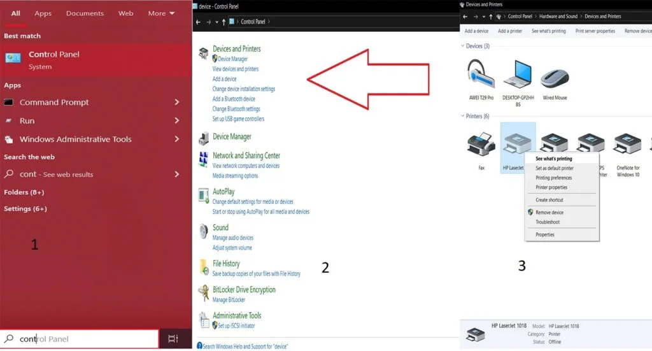Select the Fax printer icon
The width and height of the screenshot is (652, 351).
point(481,145)
